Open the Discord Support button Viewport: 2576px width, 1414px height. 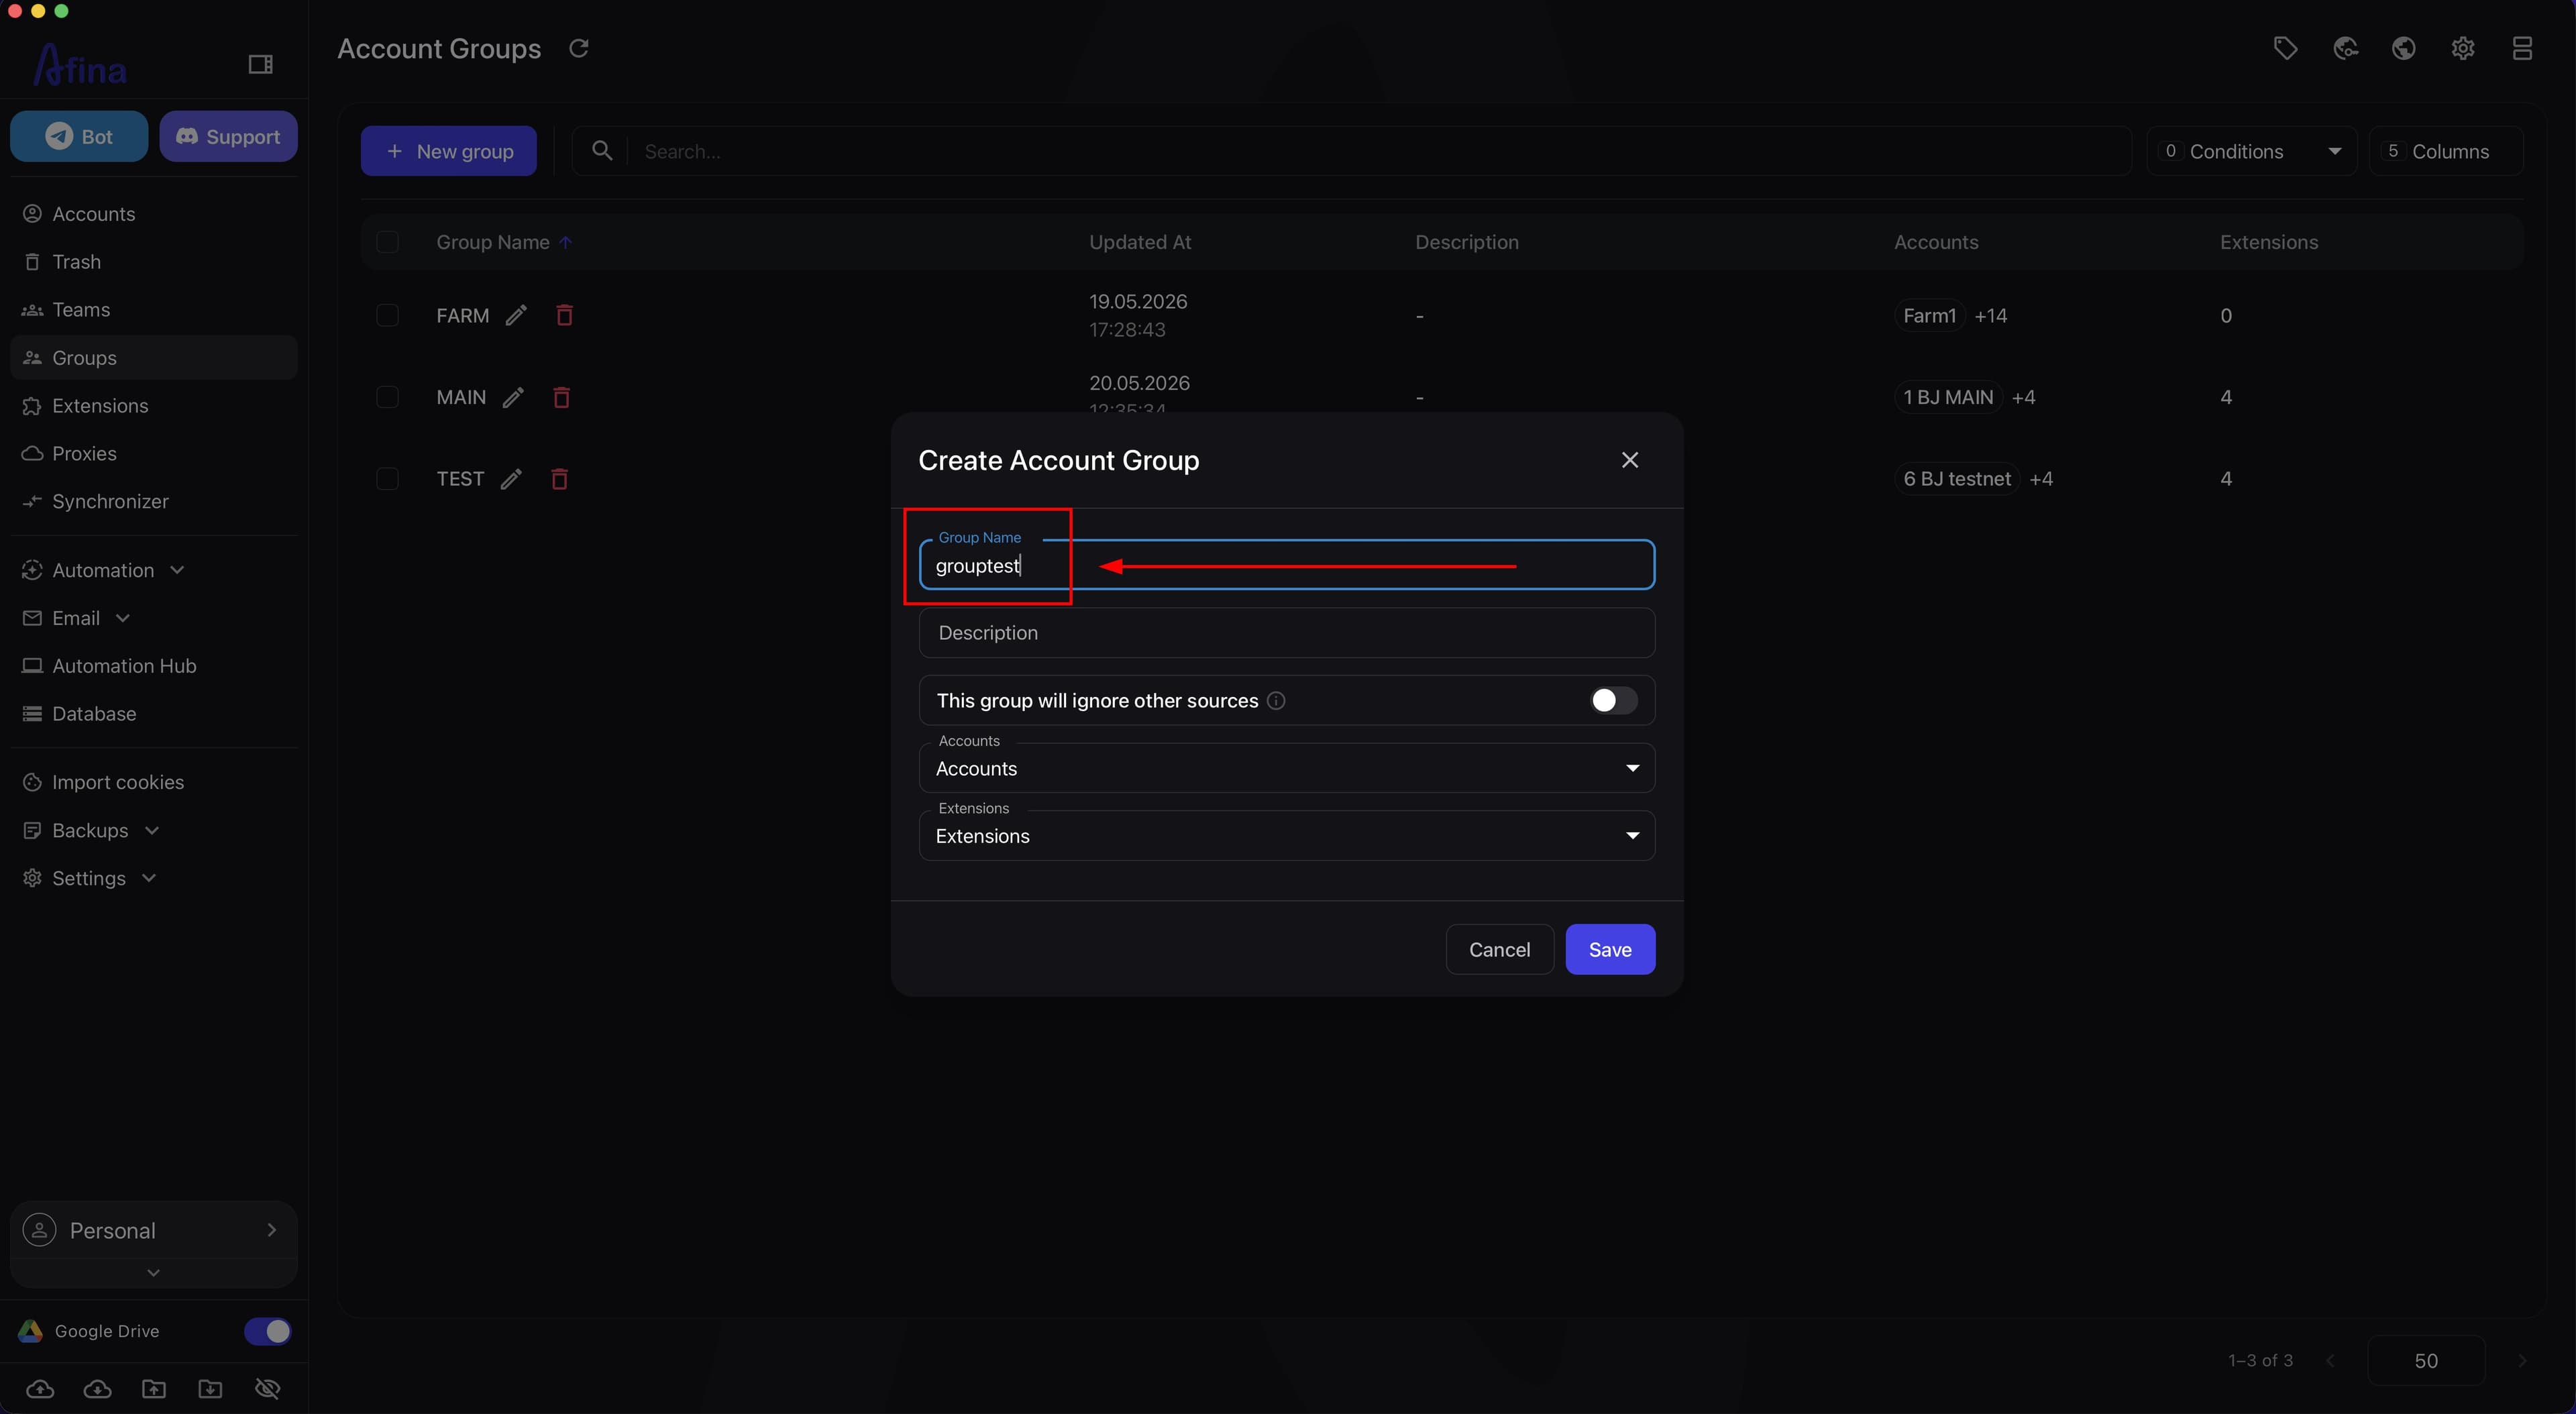228,137
